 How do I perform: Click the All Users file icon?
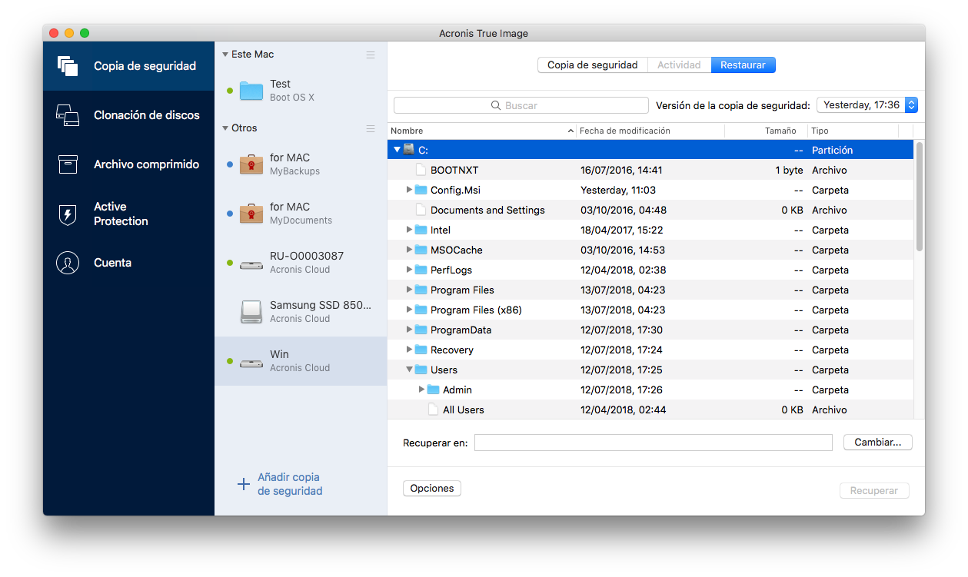point(433,410)
